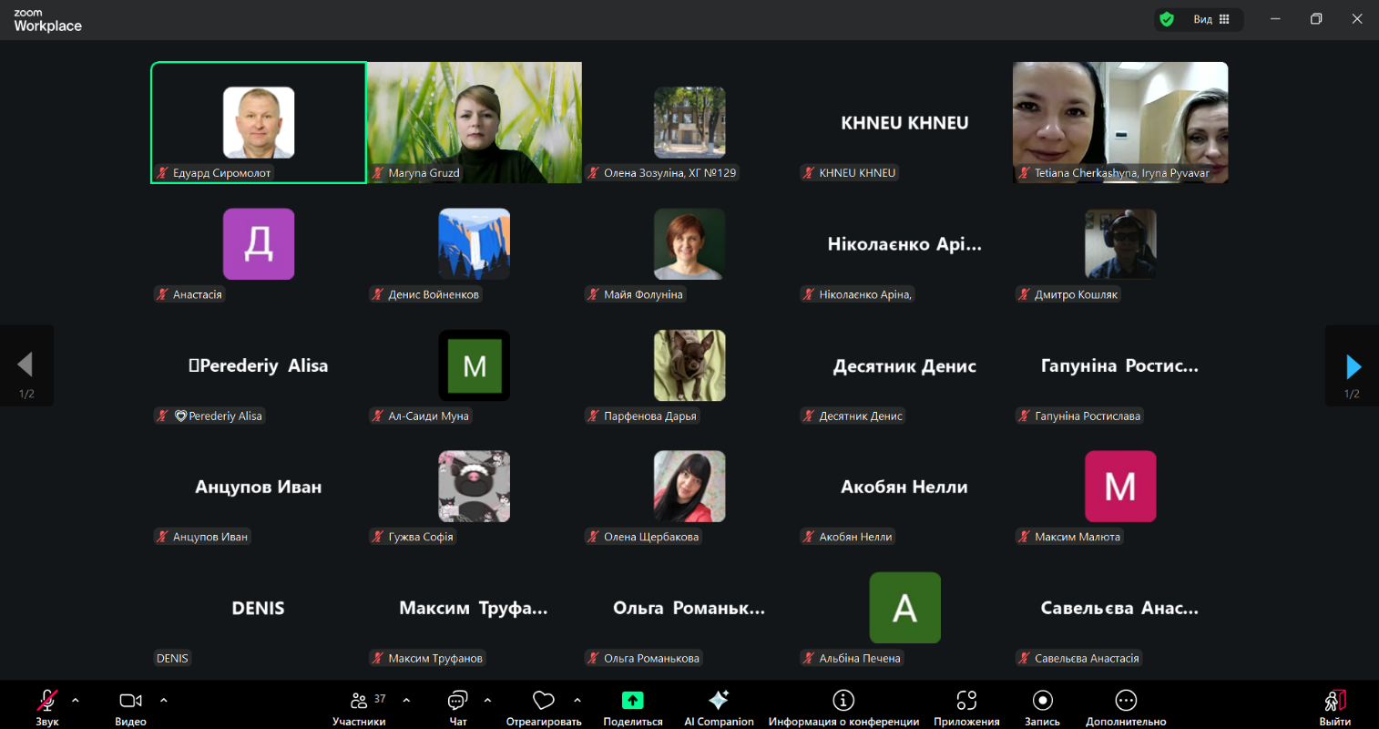Image resolution: width=1379 pixels, height=729 pixels.
Task: Expand the arrow next to Участники
Action: 406,701
